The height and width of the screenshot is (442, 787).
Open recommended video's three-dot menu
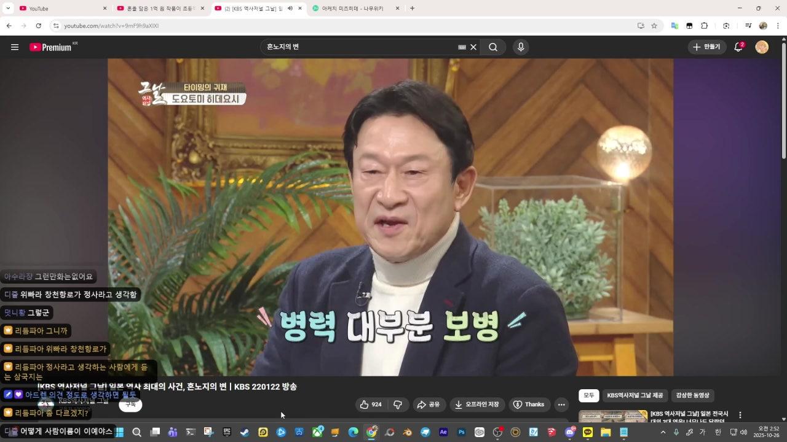click(x=740, y=416)
